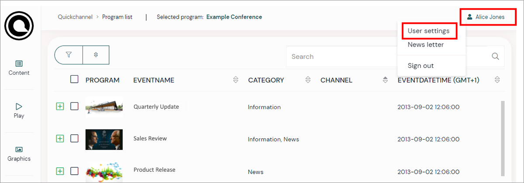Click the search magnifier icon
Screen dimensions: 524x183
(x=495, y=56)
